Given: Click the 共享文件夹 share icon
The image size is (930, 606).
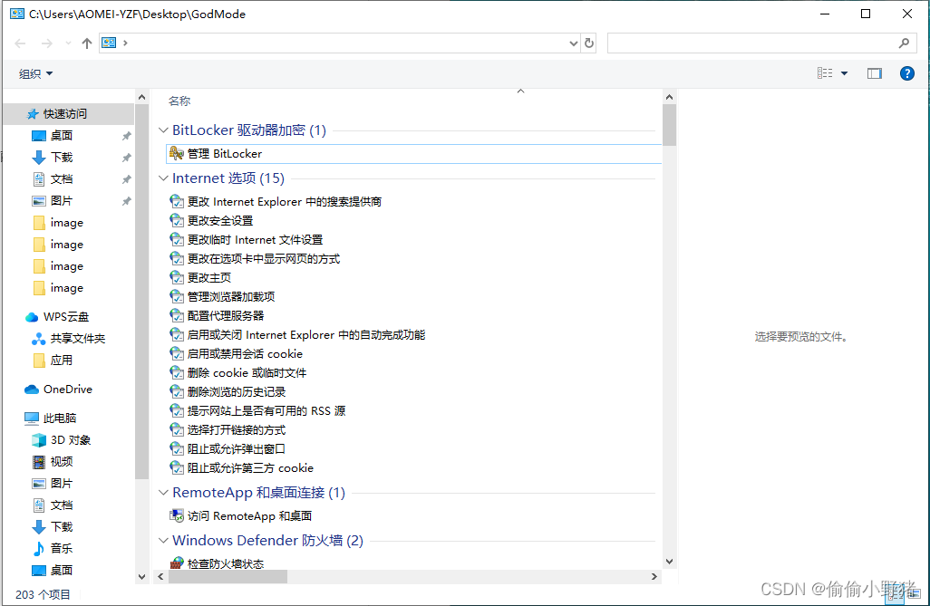Looking at the screenshot, I should click(x=39, y=339).
